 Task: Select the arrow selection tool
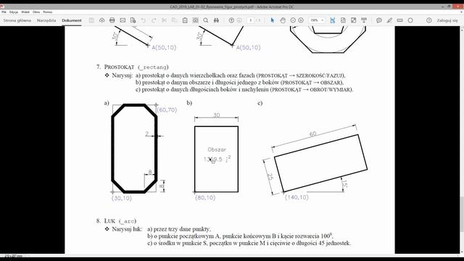tap(273, 20)
